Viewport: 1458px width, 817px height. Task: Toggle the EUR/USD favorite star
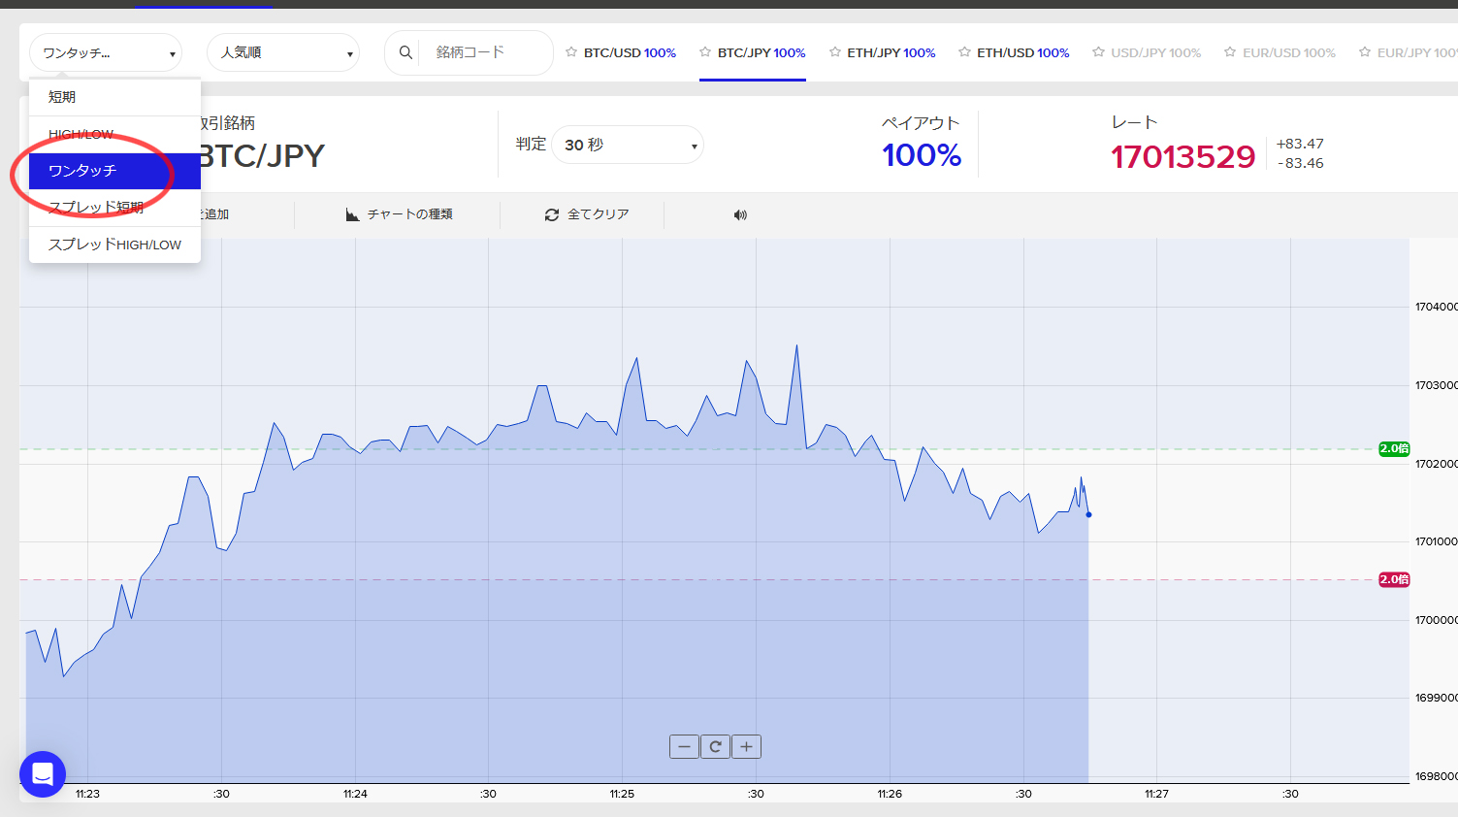[1230, 52]
